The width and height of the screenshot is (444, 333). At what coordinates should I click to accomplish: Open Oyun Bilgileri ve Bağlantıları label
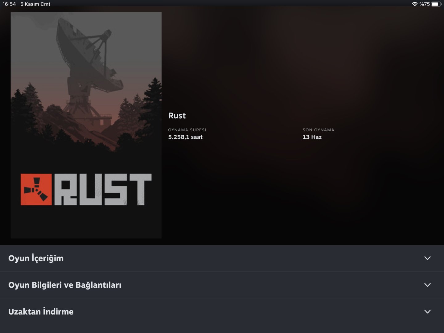[x=65, y=285]
